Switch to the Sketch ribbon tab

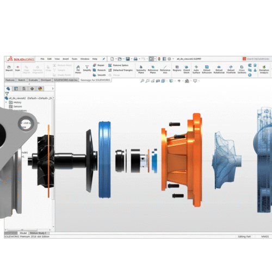[22, 80]
